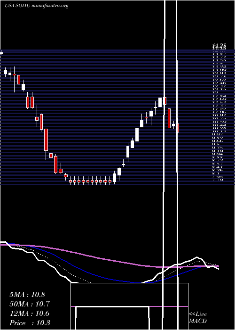Select the 12MA : 10.6 value

[x=29, y=313]
